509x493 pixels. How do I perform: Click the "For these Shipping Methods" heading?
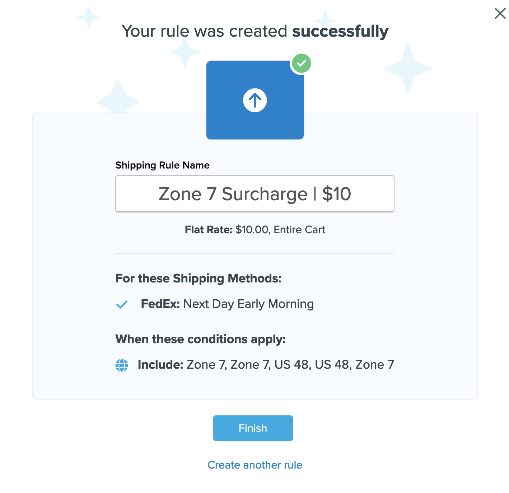pyautogui.click(x=198, y=278)
